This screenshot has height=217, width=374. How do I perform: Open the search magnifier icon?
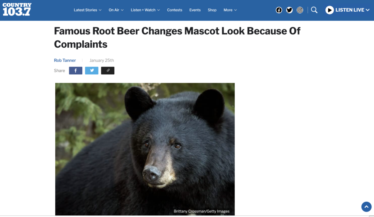pyautogui.click(x=314, y=10)
